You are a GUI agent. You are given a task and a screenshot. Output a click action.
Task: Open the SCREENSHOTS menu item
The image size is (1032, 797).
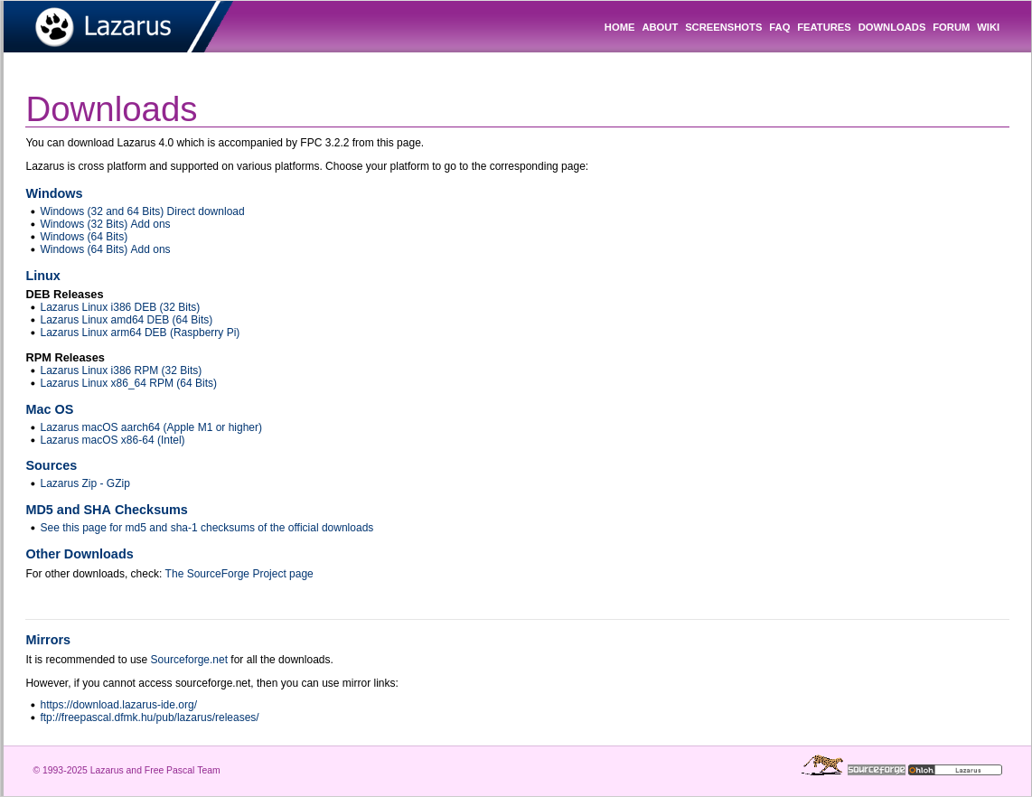click(x=723, y=27)
